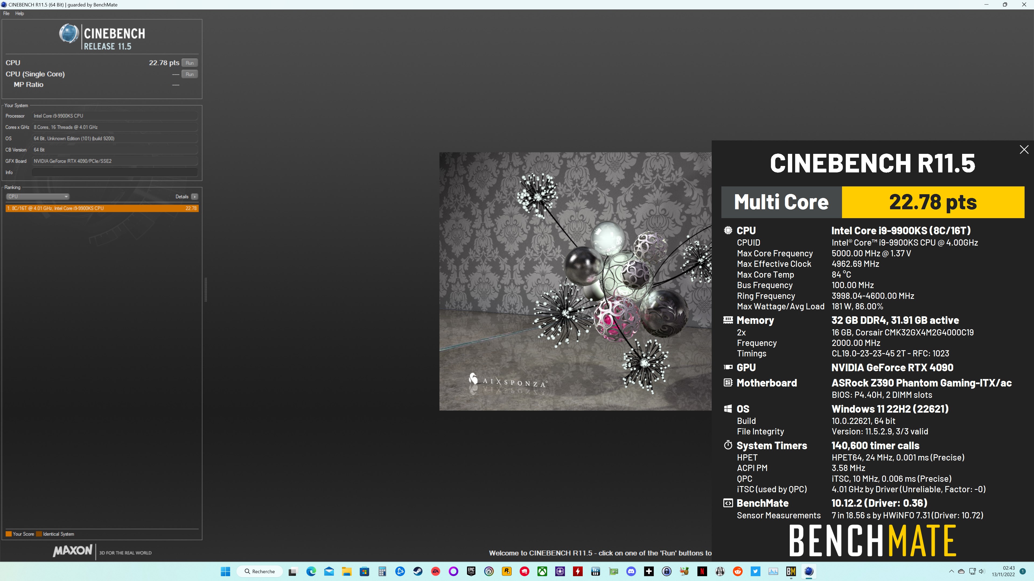Show hidden system tray icons chevron

tap(951, 571)
